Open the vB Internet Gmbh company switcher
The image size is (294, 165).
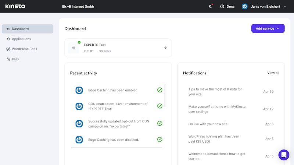78,7
